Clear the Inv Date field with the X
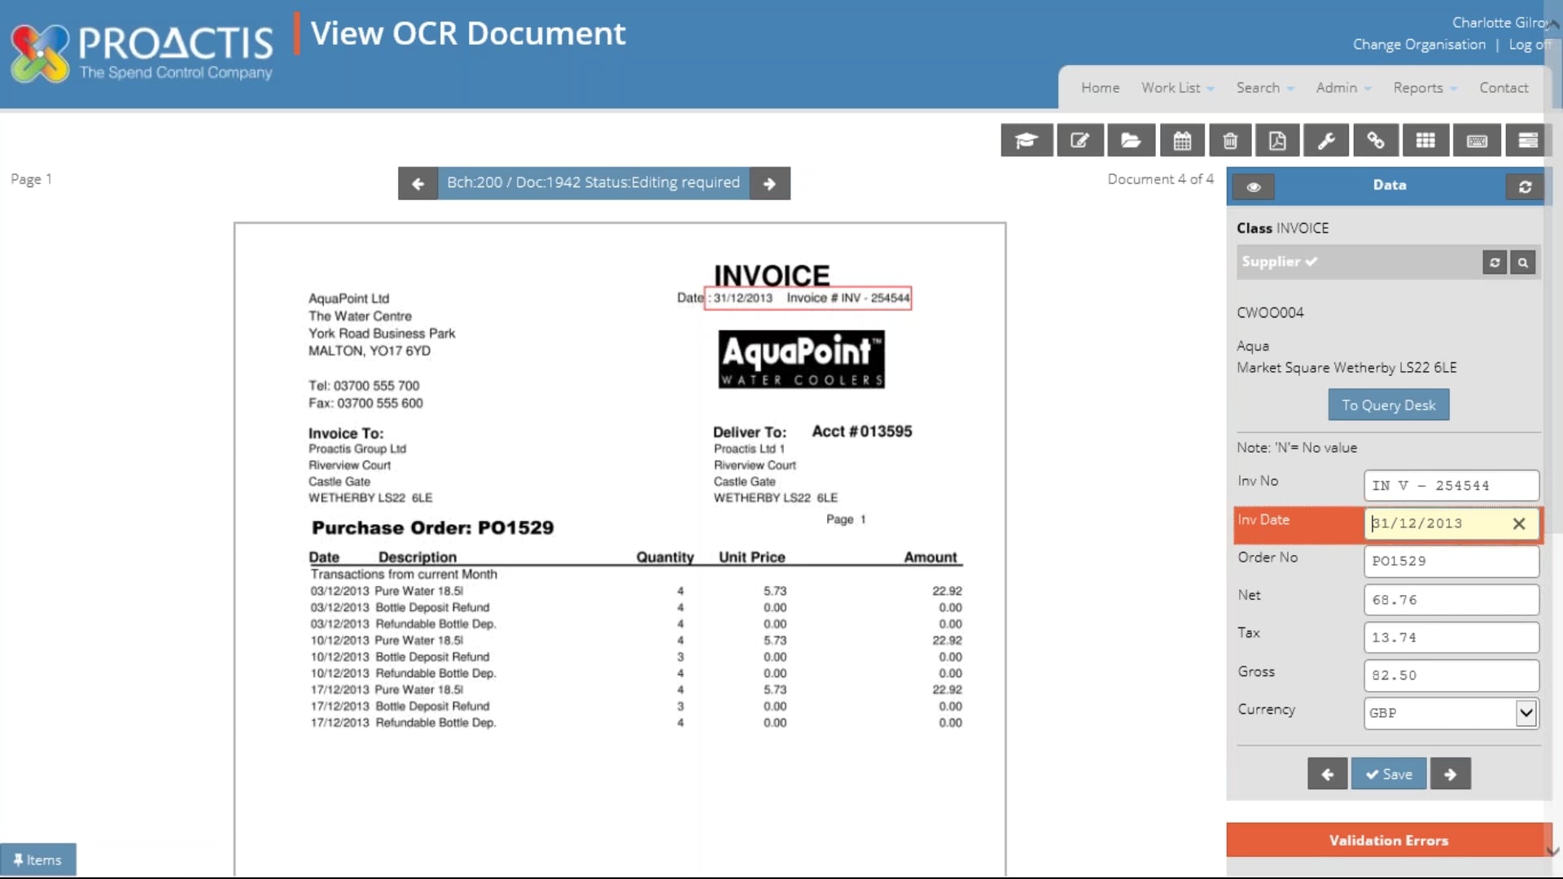This screenshot has height=879, width=1563. pos(1519,523)
